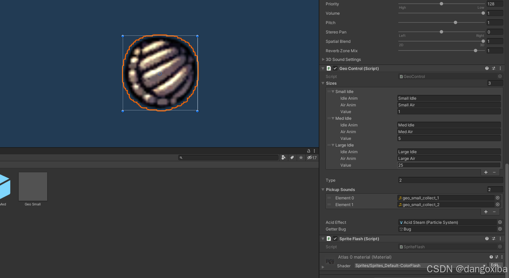Image resolution: width=509 pixels, height=278 pixels.
Task: Click the Pitch slider handle
Action: [x=455, y=22]
